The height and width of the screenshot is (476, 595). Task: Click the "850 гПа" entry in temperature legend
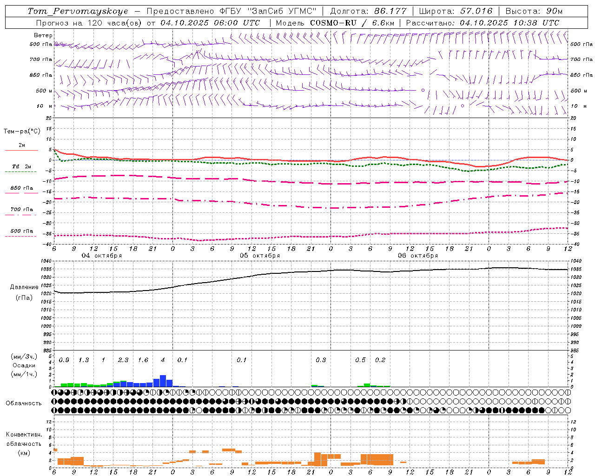pos(22,188)
